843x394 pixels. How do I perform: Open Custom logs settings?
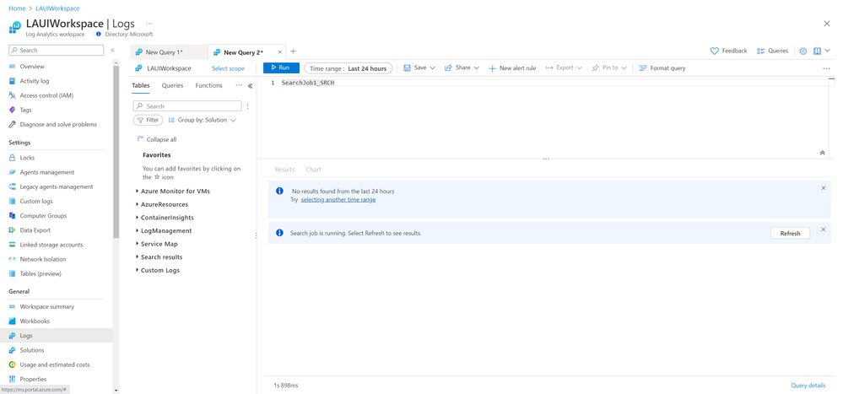point(36,202)
